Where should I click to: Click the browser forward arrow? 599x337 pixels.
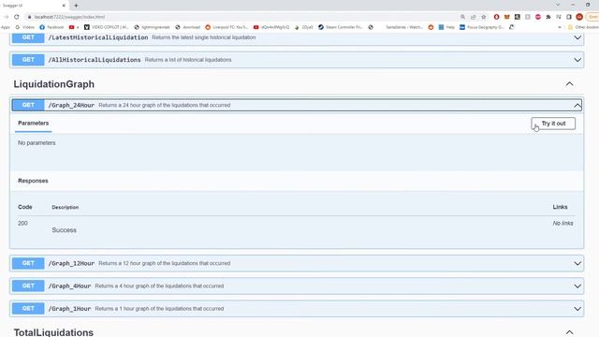pyautogui.click(x=6, y=17)
